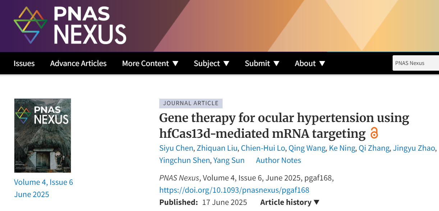Click author Yang Sun
The height and width of the screenshot is (211, 439).
pos(229,160)
